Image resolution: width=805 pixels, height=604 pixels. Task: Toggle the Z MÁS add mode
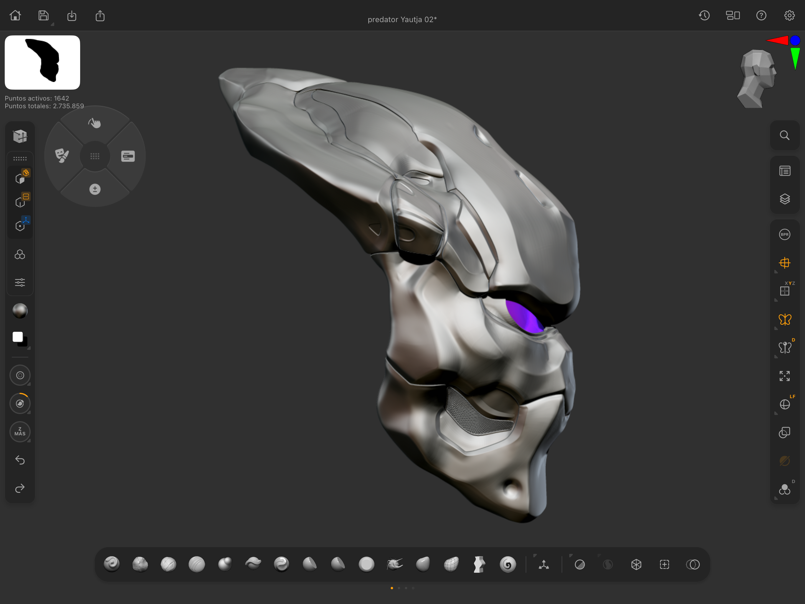pos(20,432)
